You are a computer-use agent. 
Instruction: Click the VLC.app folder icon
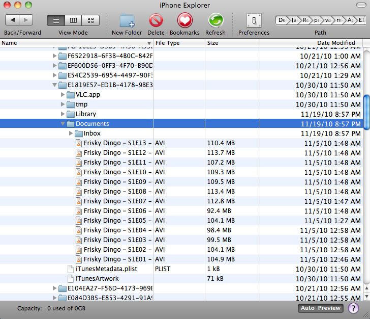[x=71, y=95]
